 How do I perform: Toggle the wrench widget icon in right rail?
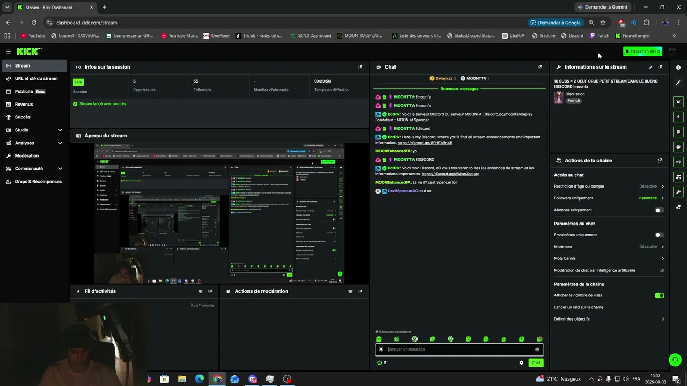click(x=678, y=192)
